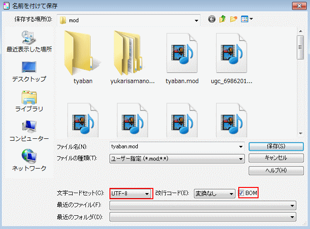Select the tyaban.mod file
The width and height of the screenshot is (310, 229).
(x=182, y=59)
